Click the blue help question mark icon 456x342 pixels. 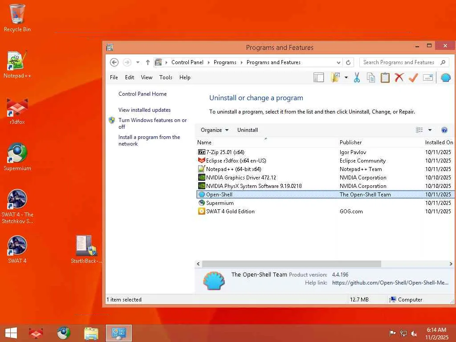coord(444,130)
